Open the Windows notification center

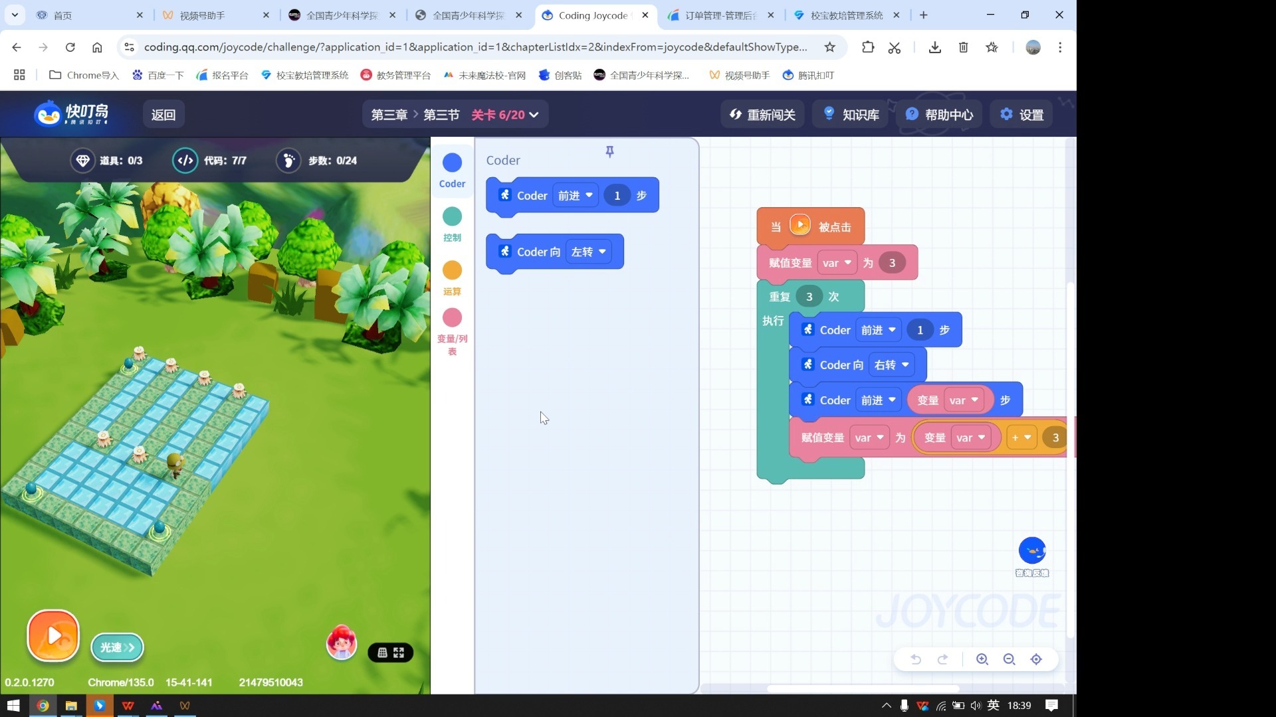pyautogui.click(x=1051, y=705)
